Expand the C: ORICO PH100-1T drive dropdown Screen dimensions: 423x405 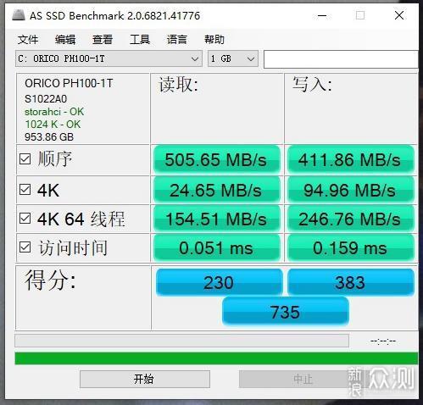[x=109, y=58]
